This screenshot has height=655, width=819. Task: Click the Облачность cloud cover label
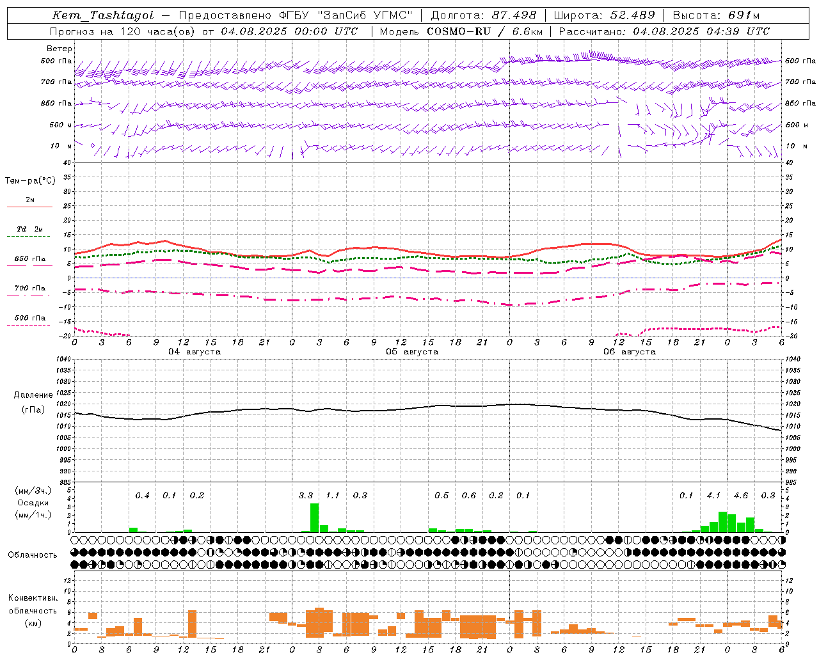pyautogui.click(x=33, y=555)
